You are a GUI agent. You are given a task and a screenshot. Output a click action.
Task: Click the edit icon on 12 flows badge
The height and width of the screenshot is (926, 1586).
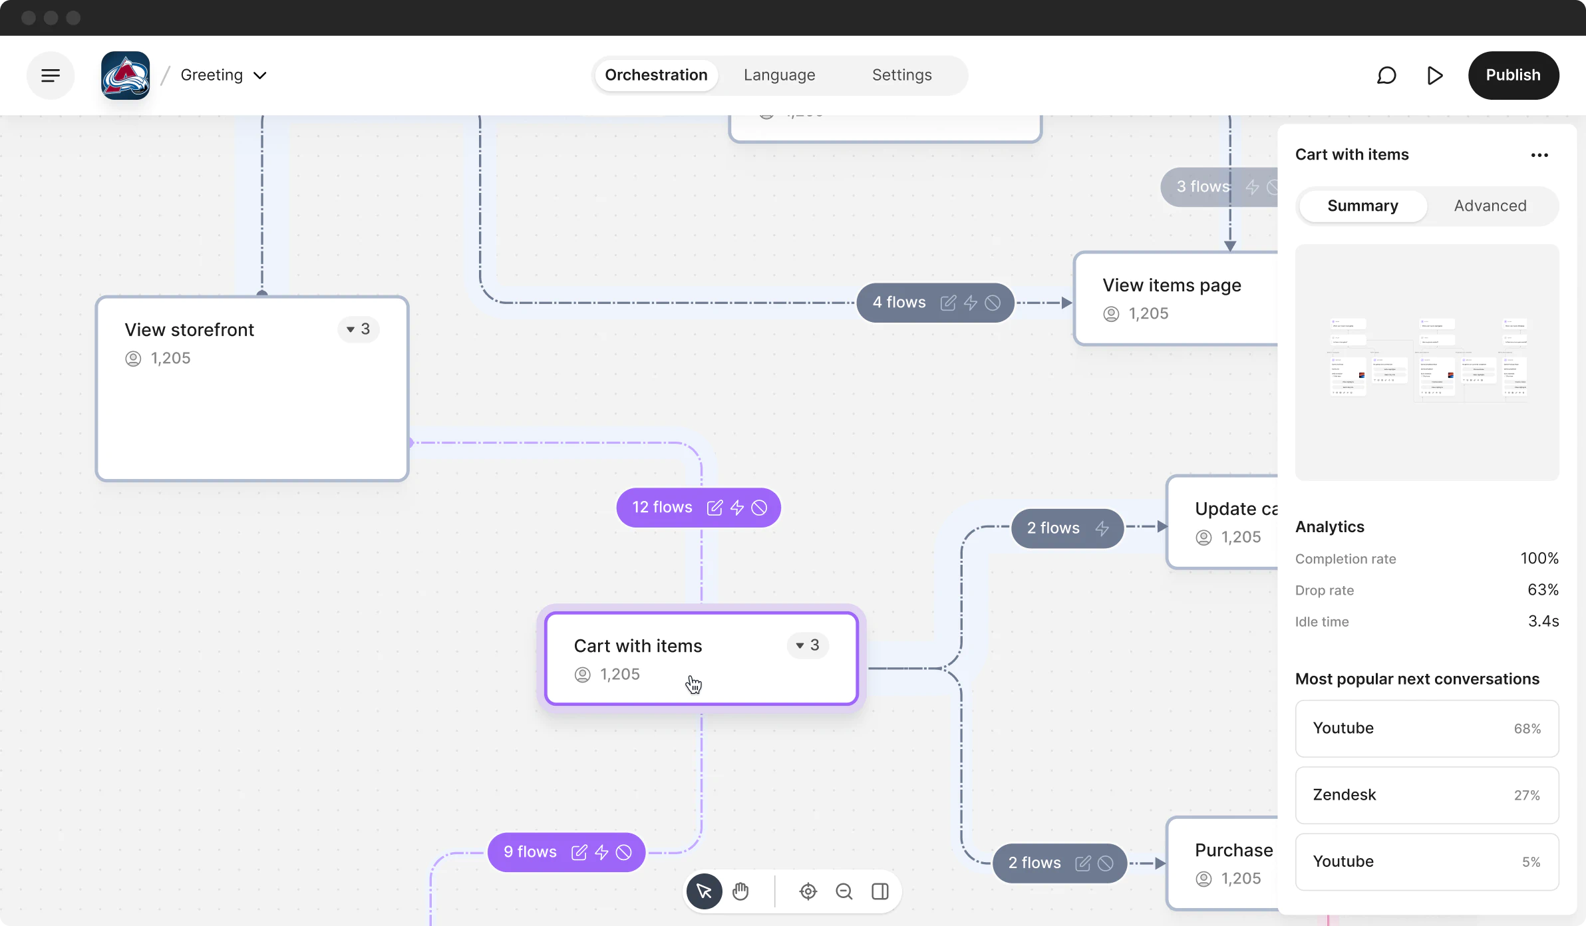714,507
